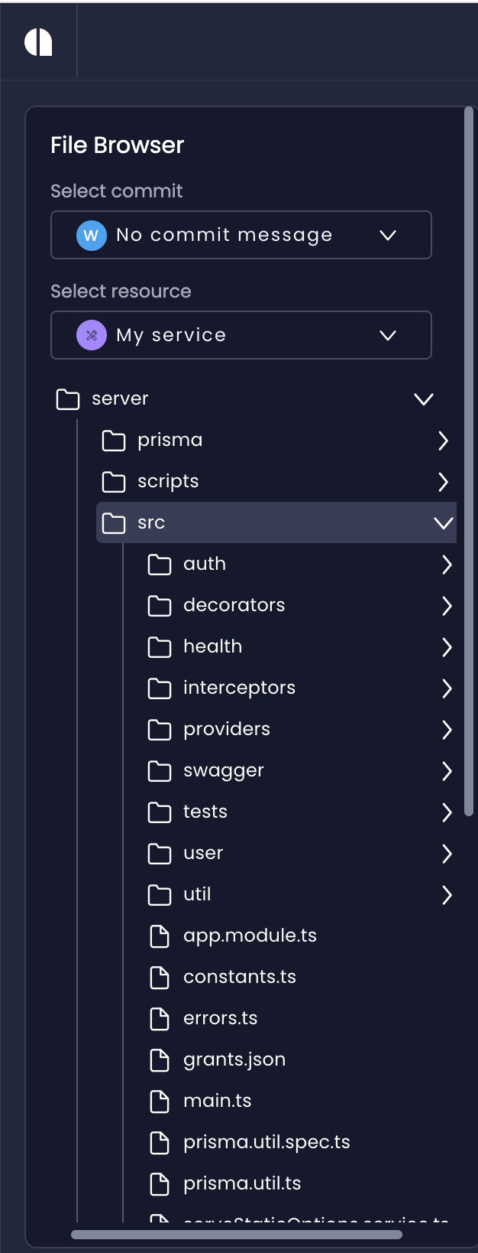Click the folder icon beside swagger
The width and height of the screenshot is (478, 1253).
click(160, 770)
